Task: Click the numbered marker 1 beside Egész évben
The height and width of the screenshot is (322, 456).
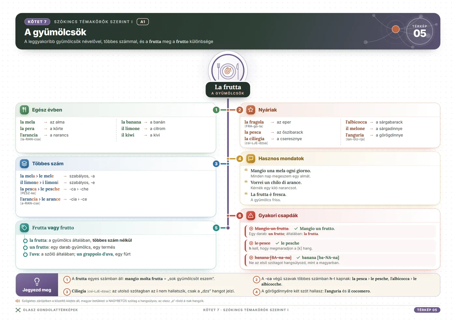Action: coord(216,110)
